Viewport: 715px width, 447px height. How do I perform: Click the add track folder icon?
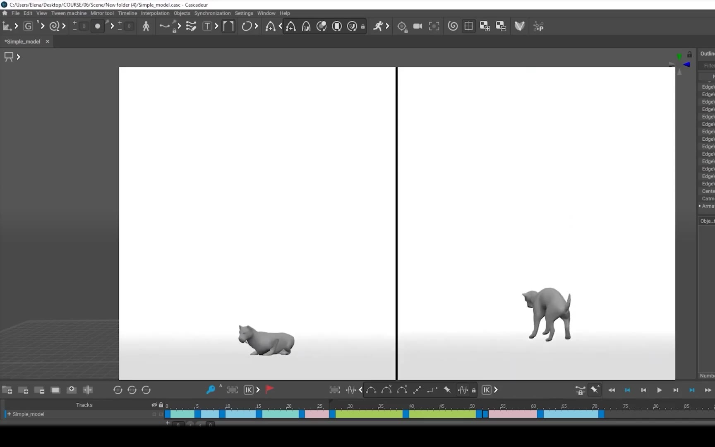click(x=7, y=390)
